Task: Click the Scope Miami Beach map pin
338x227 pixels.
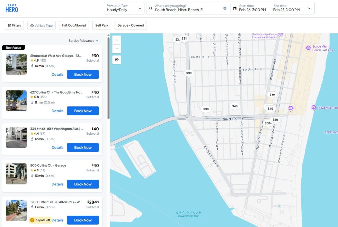Action: [308, 48]
